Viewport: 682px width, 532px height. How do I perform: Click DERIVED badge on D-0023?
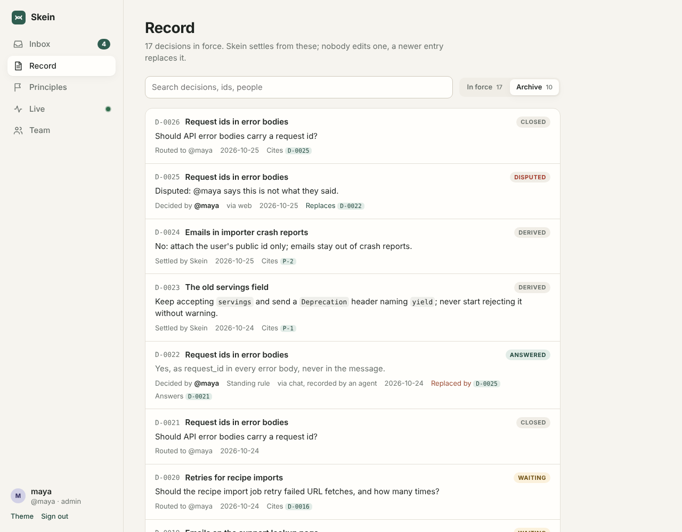click(x=532, y=287)
